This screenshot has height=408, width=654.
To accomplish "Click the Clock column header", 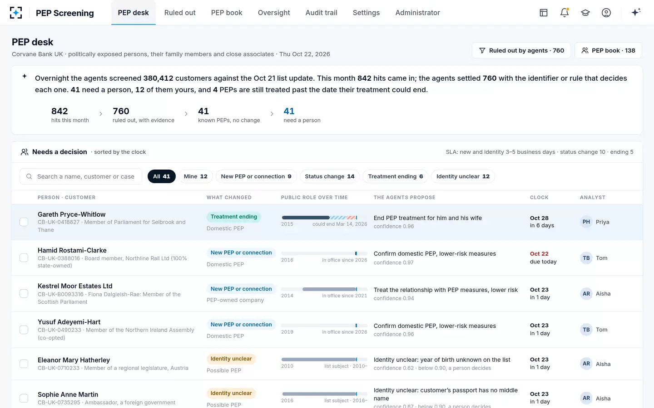I will tap(539, 198).
